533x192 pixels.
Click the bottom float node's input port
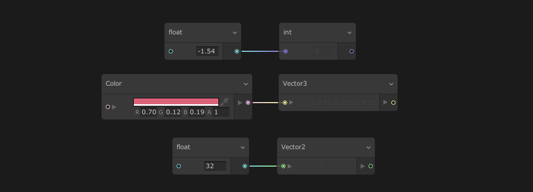click(179, 166)
